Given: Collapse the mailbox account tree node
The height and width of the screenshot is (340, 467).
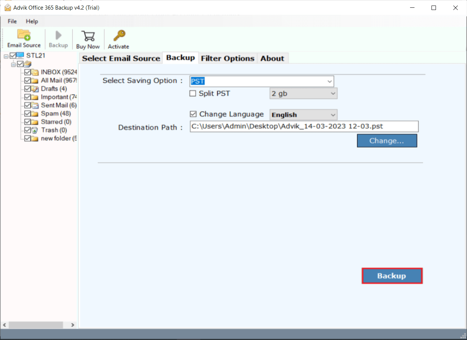Looking at the screenshot, I should (14, 64).
